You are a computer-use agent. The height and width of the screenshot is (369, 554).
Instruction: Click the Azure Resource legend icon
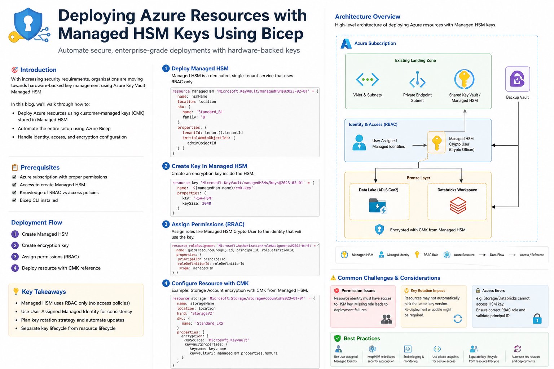(447, 255)
